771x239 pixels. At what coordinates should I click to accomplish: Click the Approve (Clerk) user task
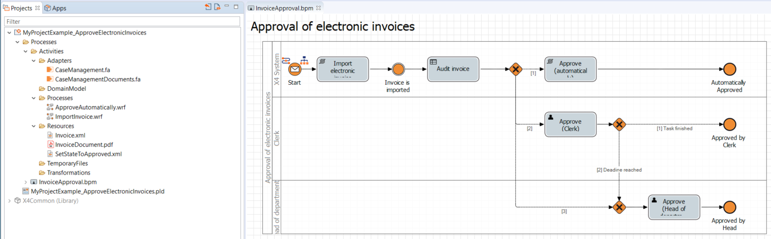pos(570,125)
